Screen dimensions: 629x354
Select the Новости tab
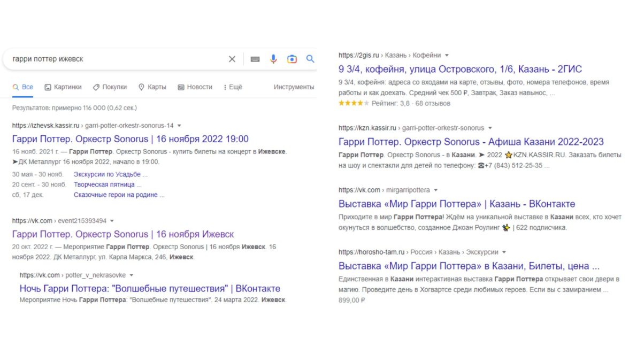195,87
